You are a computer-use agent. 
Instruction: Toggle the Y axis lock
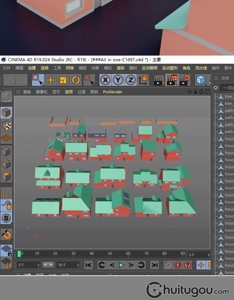click(118, 80)
